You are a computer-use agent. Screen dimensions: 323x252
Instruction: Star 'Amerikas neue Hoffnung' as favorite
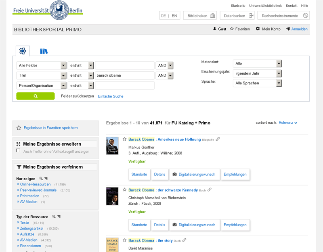(124, 139)
